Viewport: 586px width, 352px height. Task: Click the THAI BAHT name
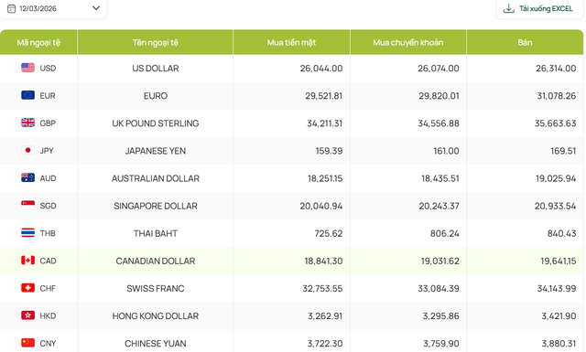(x=156, y=233)
